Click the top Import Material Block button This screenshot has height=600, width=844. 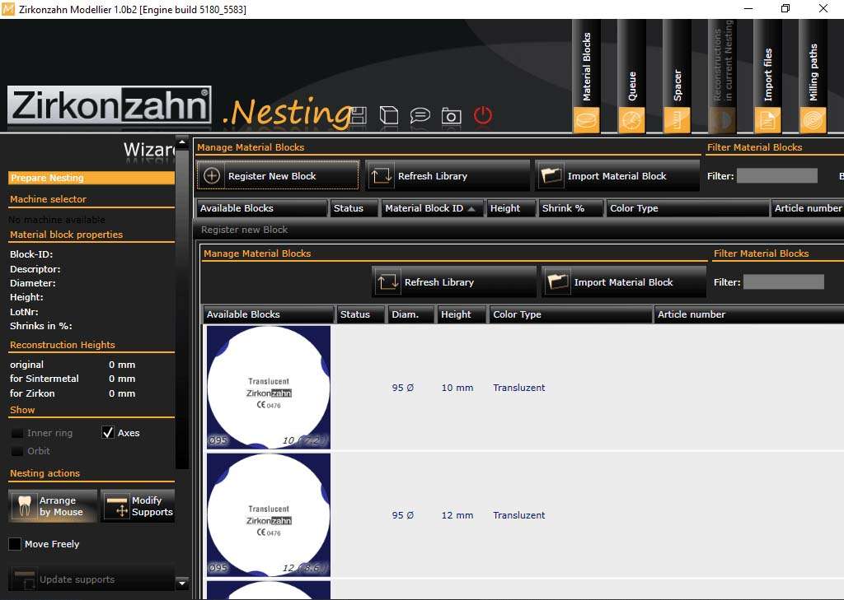[617, 176]
